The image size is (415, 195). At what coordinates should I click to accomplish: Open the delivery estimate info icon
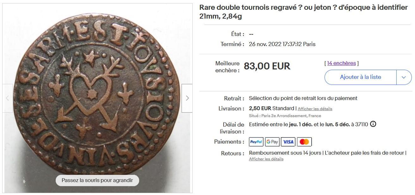click(373, 124)
